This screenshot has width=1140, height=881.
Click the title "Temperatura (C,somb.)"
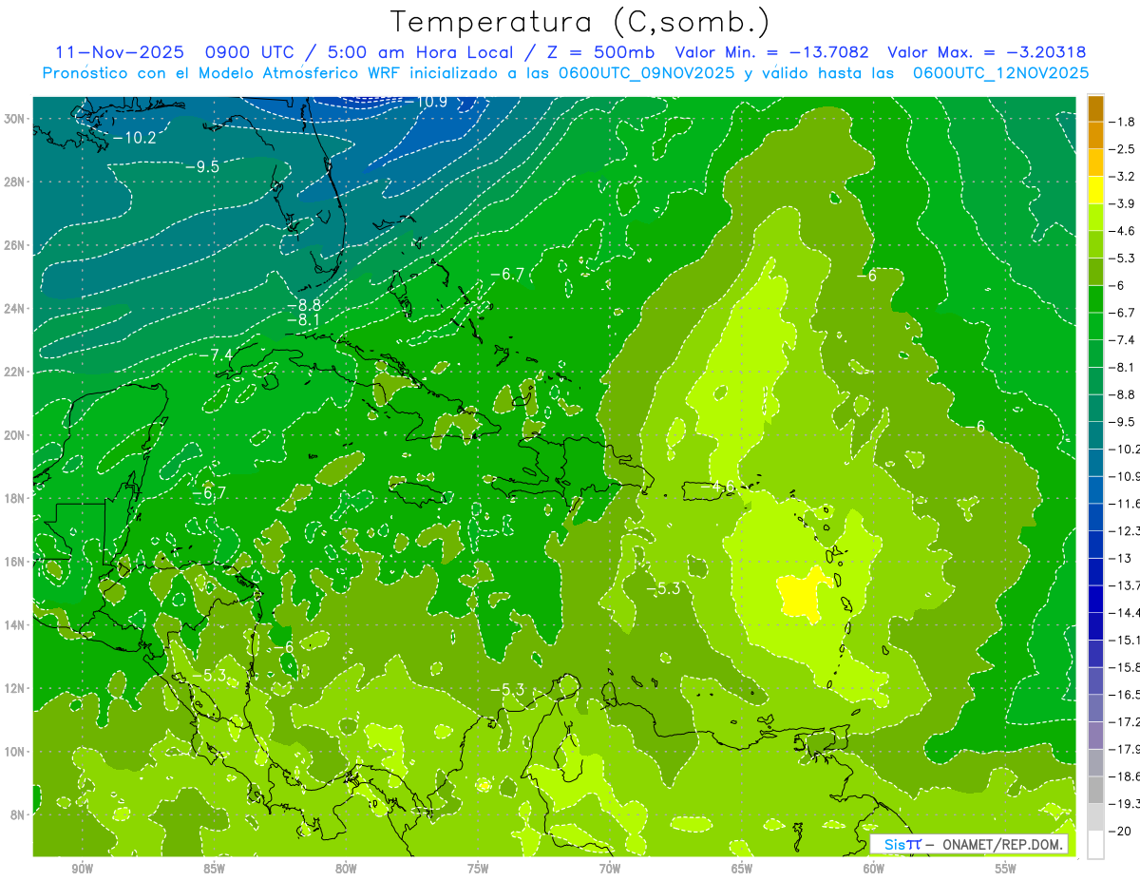[579, 22]
